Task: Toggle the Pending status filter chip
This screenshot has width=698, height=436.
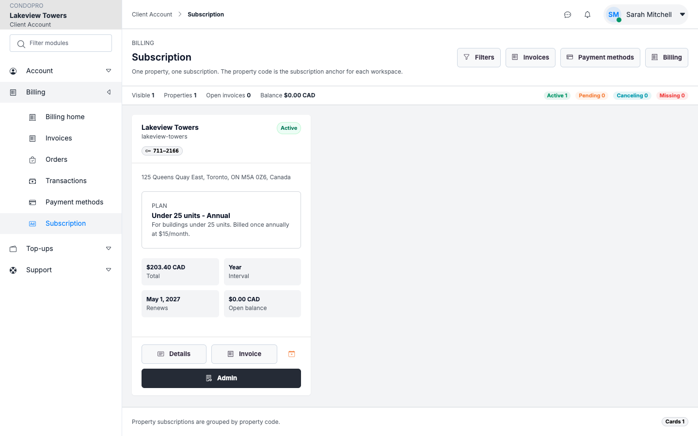Action: [592, 95]
